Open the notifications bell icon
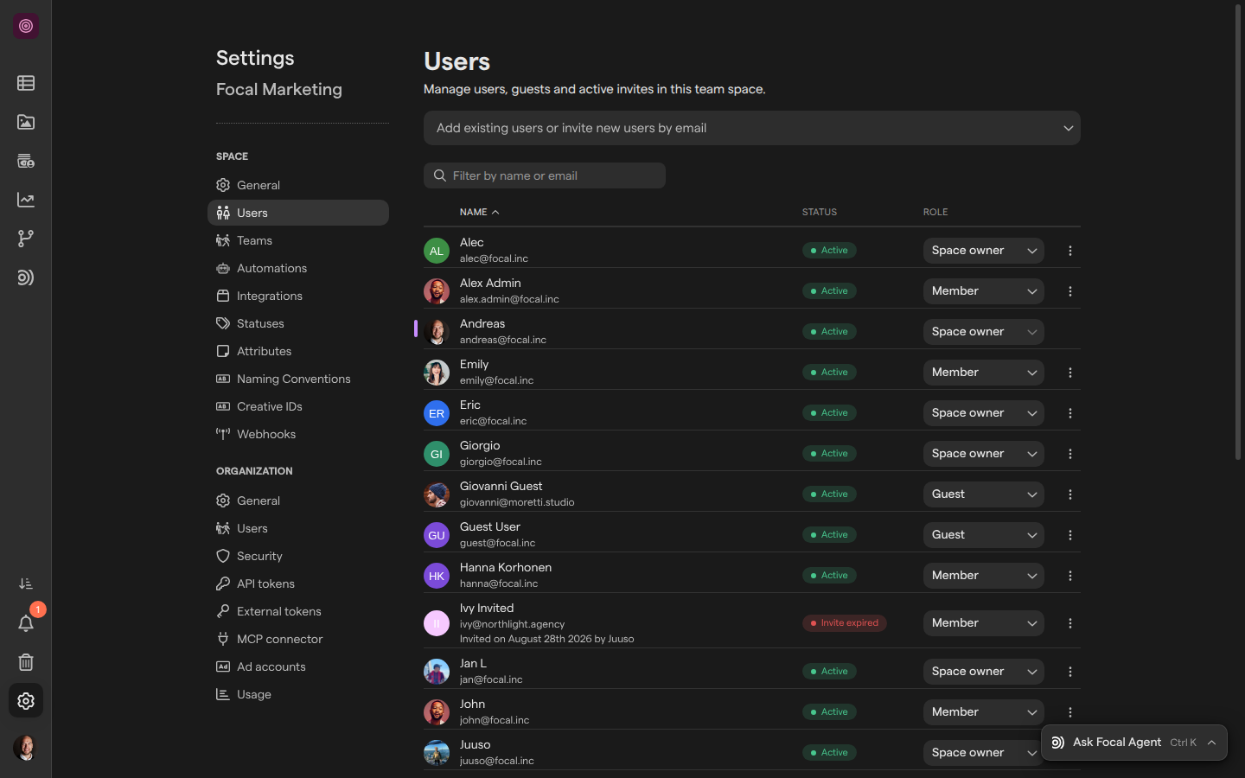 [x=26, y=623]
